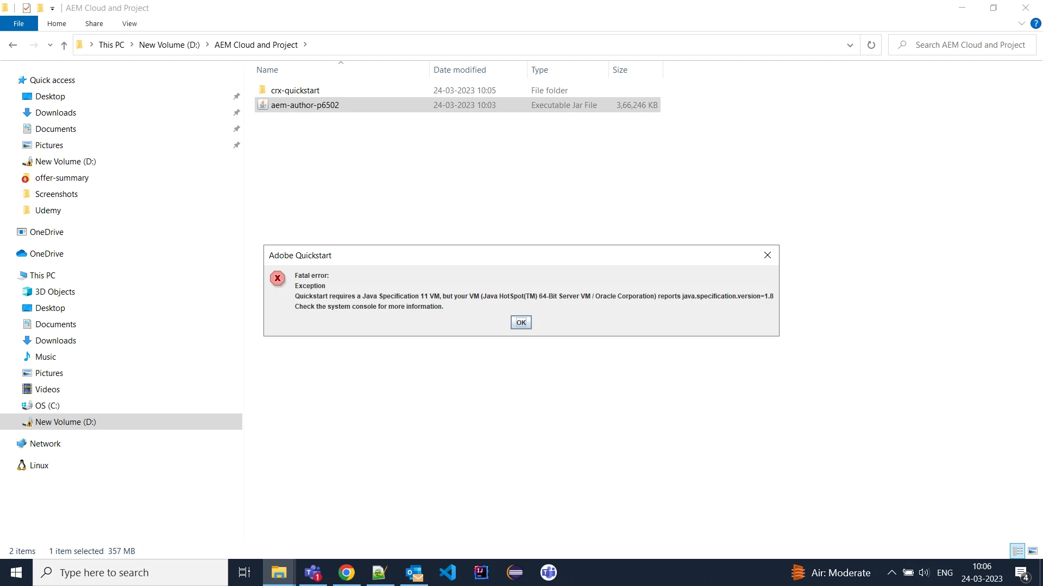This screenshot has width=1043, height=586.
Task: Switch to details view in status bar
Action: point(1017,551)
